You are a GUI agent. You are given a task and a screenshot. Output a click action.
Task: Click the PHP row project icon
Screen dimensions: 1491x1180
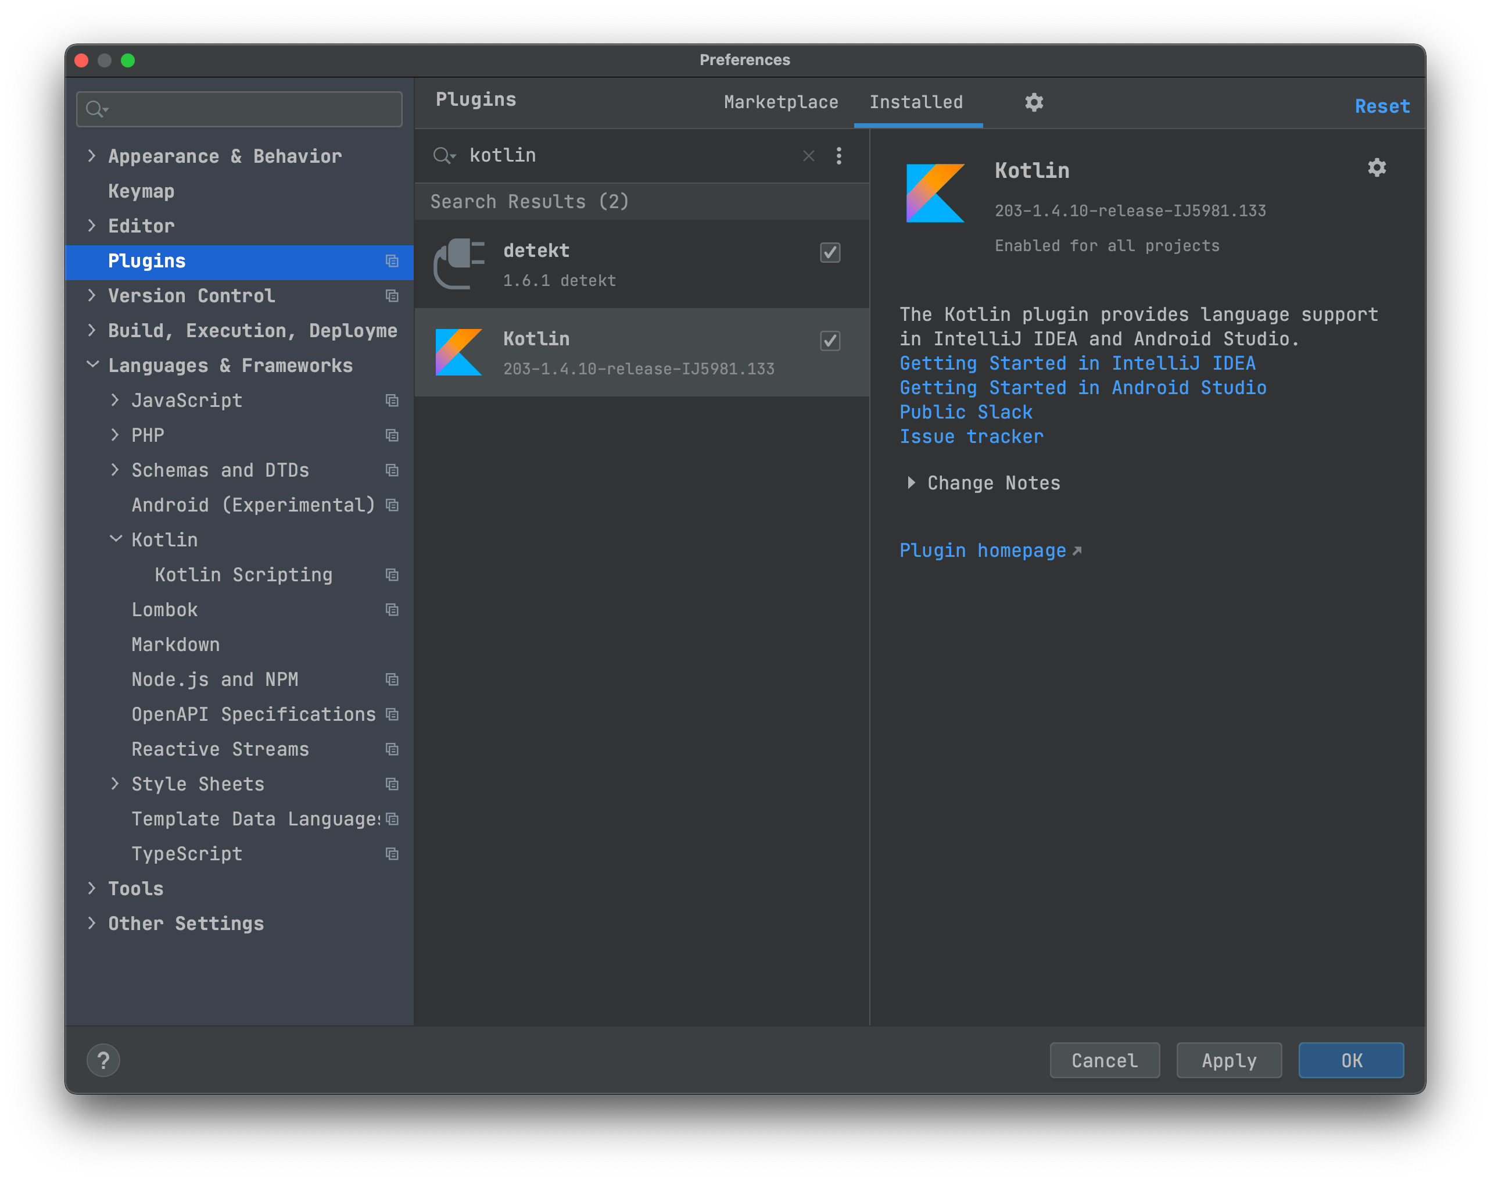coord(392,435)
